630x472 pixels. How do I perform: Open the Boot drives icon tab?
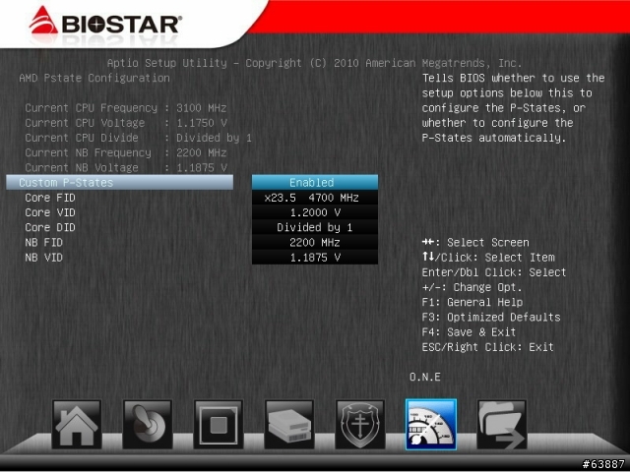(289, 424)
